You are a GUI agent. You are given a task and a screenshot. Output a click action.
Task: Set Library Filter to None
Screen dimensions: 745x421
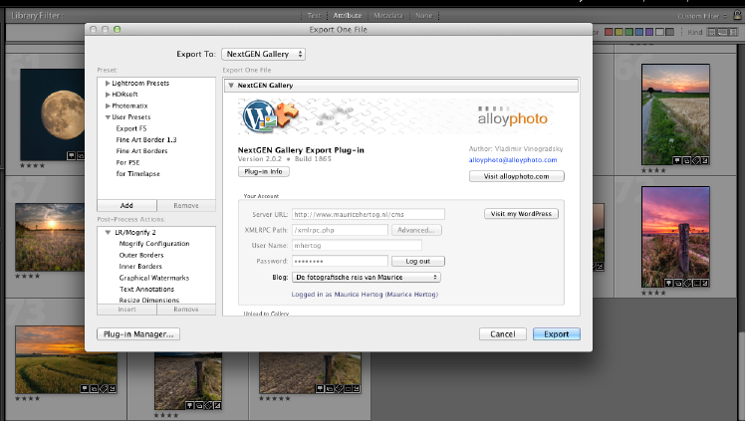(424, 16)
